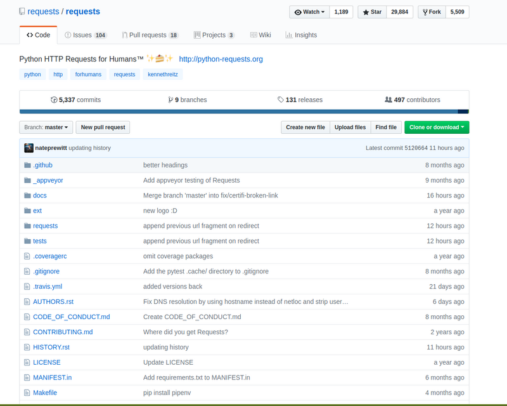Screen dimensions: 507x406
Task: Click the ext folder icon
Action: click(27, 211)
